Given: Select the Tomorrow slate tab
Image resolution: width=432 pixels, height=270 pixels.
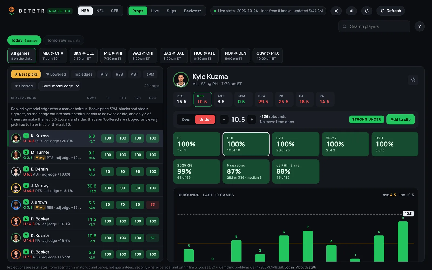Looking at the screenshot, I should pyautogui.click(x=64, y=40).
